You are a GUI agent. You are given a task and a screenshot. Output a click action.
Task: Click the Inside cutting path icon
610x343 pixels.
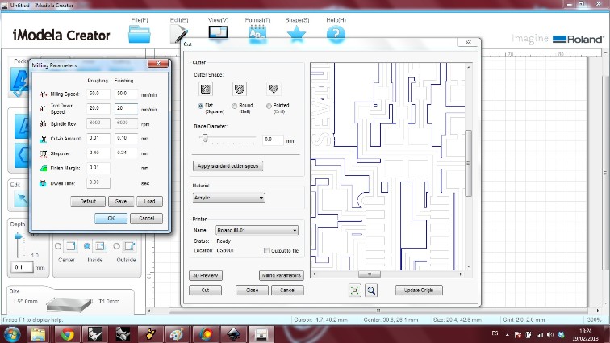pos(100,246)
